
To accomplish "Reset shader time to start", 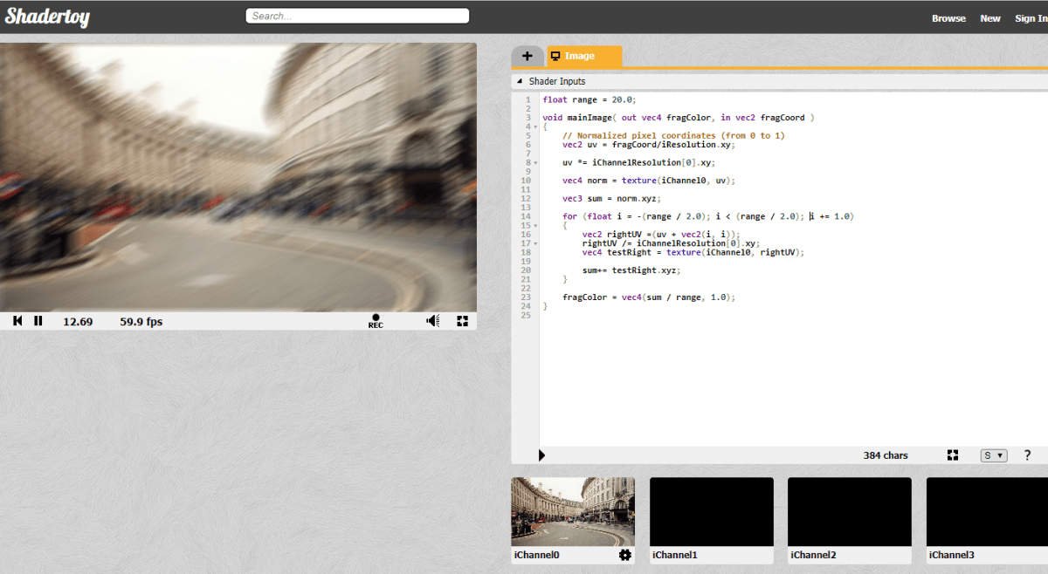I will pyautogui.click(x=17, y=321).
